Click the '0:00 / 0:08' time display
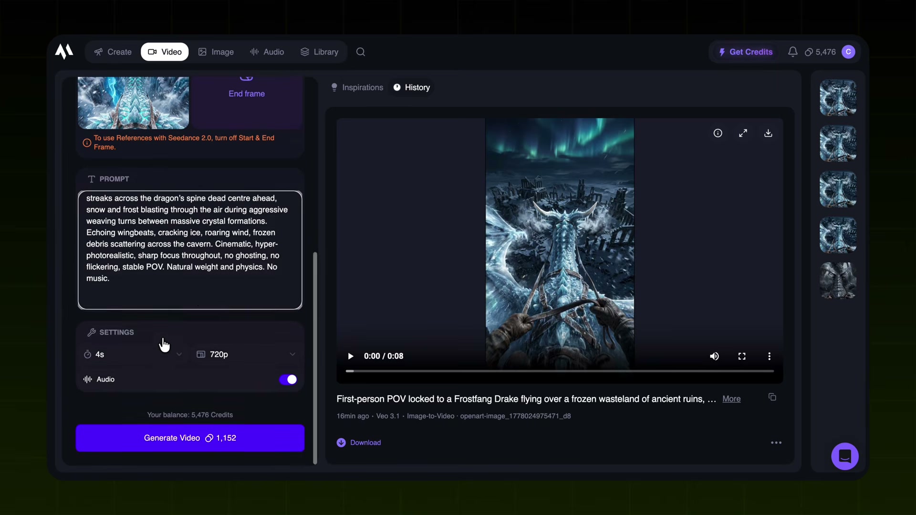Screen dimensions: 916x515 [x=384, y=356]
